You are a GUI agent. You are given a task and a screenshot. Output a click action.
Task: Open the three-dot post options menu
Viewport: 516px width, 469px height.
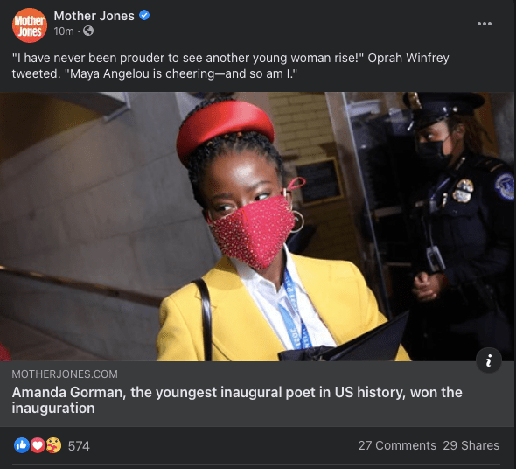(x=485, y=24)
